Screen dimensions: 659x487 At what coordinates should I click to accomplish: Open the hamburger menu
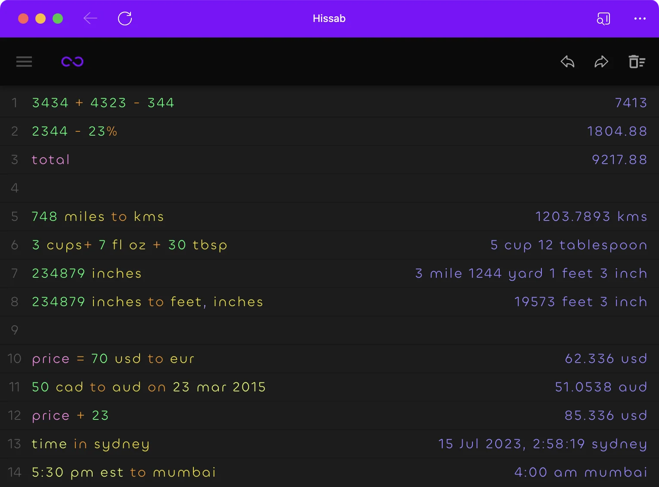click(24, 62)
